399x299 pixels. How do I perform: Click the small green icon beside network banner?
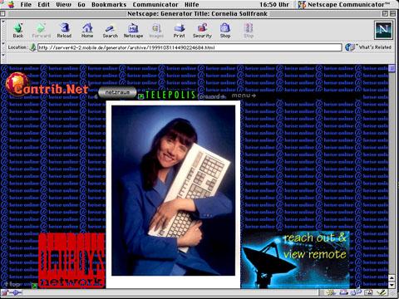35,286
